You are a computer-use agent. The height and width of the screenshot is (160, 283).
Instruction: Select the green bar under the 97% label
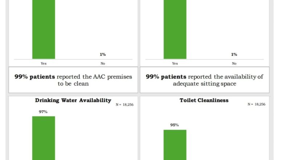[x=44, y=138]
